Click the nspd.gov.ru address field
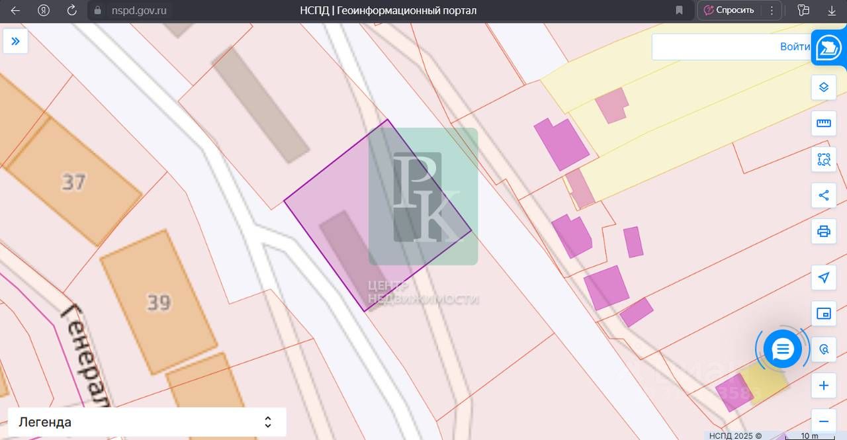 pos(140,11)
